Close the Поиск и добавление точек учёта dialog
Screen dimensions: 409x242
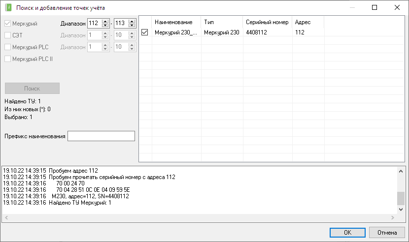(x=397, y=7)
